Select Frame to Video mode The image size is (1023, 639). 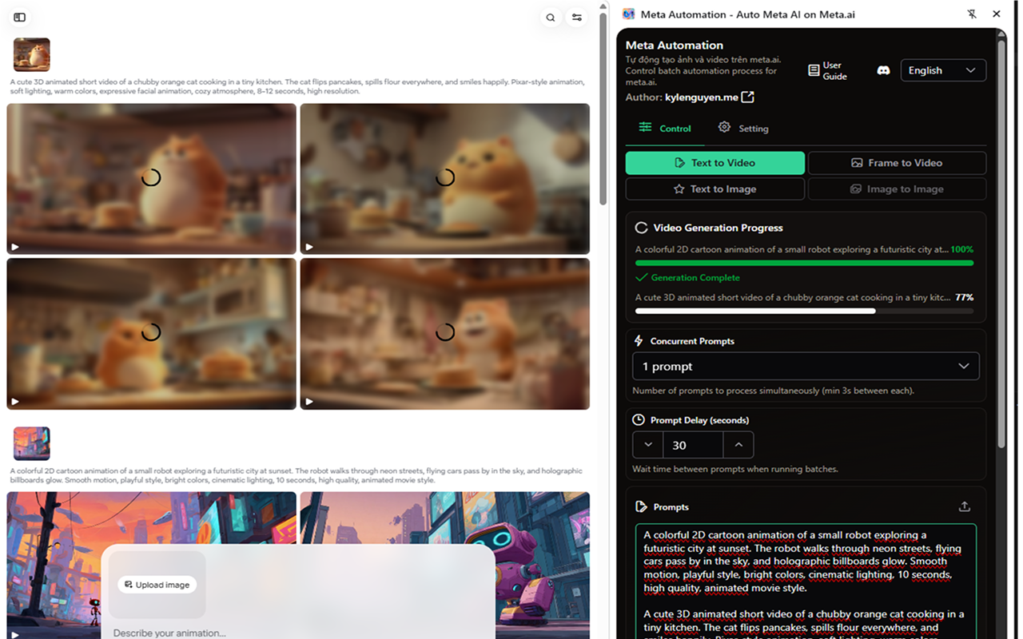[x=897, y=163]
